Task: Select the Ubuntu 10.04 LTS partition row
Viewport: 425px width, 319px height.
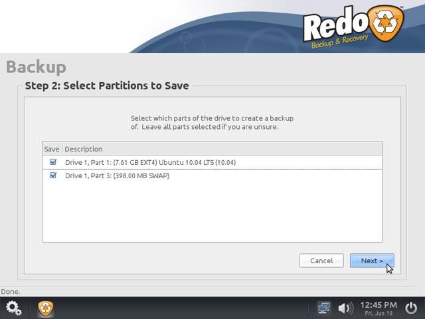Action: [212, 162]
